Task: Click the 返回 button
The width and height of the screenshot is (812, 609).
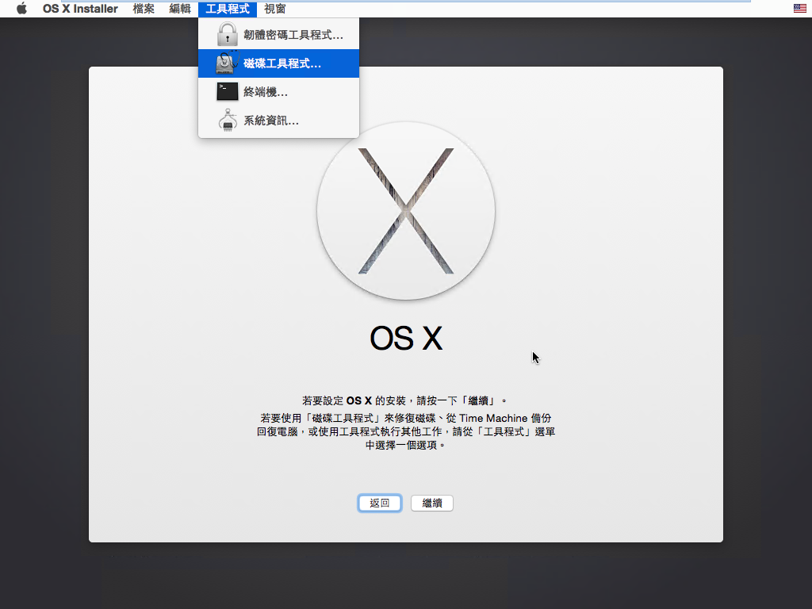Action: [x=380, y=503]
